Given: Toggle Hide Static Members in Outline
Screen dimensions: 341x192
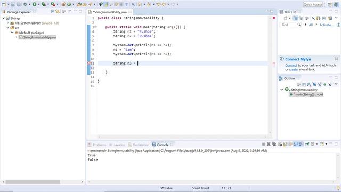Looking at the screenshot, I should point(320,84).
